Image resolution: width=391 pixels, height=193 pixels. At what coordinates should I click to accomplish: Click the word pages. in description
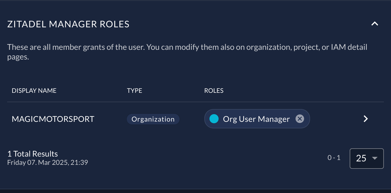coord(18,57)
